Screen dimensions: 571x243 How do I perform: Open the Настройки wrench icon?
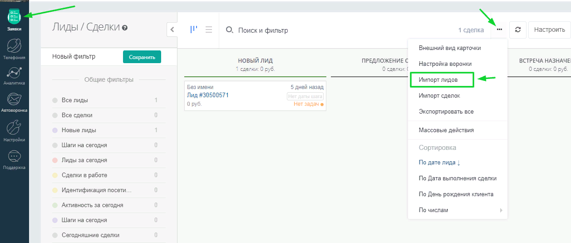14,131
